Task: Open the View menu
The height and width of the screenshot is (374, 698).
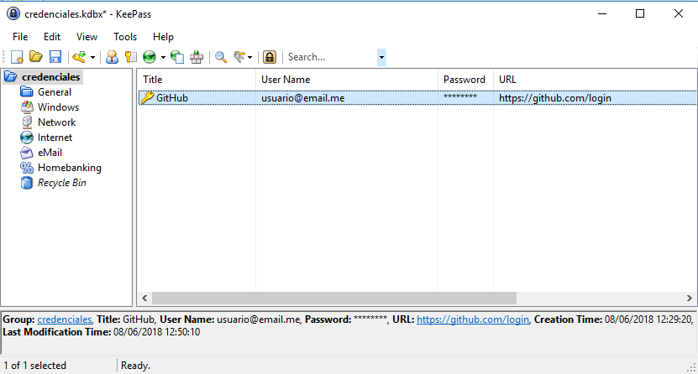Action: click(x=87, y=37)
